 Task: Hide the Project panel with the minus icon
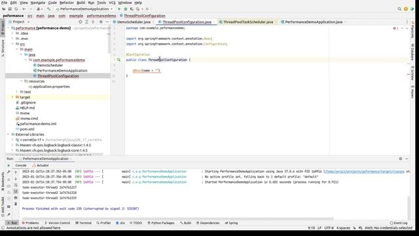tap(107, 22)
